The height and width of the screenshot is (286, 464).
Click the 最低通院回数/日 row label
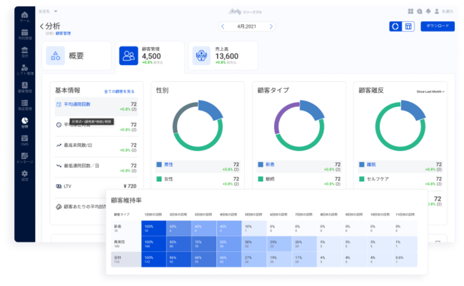(x=81, y=165)
